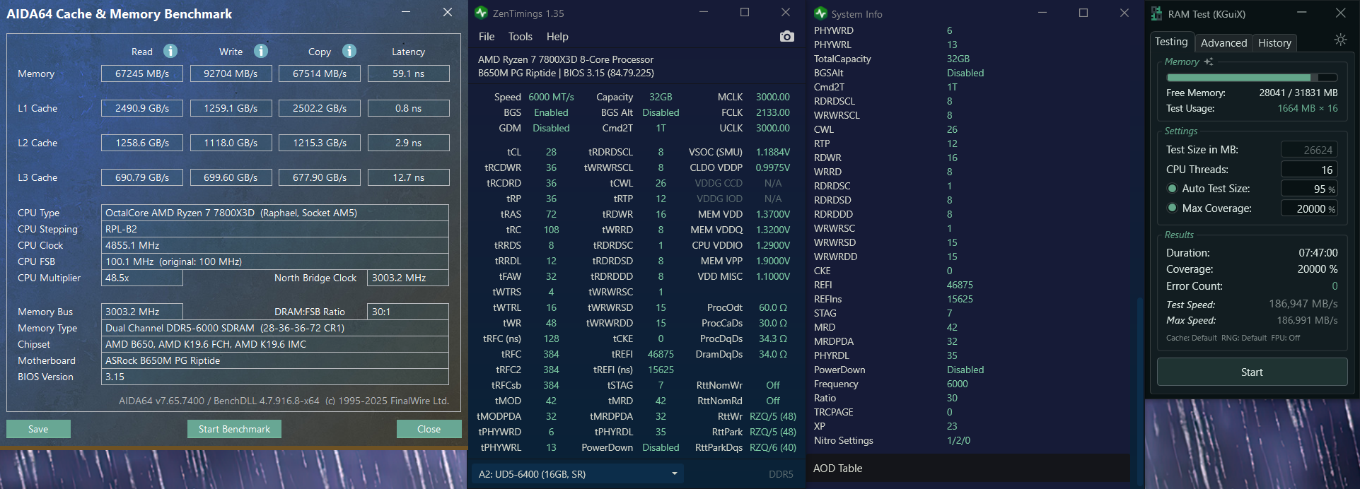Click the ZenTimings app logo icon
1360x489 pixels.
coord(482,13)
